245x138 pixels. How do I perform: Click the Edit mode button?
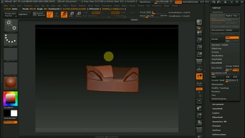[50, 15]
